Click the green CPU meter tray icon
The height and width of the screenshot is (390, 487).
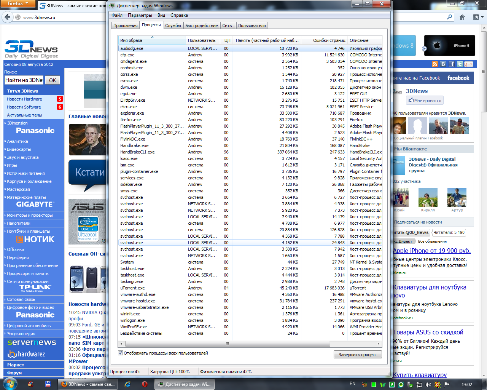pyautogui.click(x=374, y=385)
